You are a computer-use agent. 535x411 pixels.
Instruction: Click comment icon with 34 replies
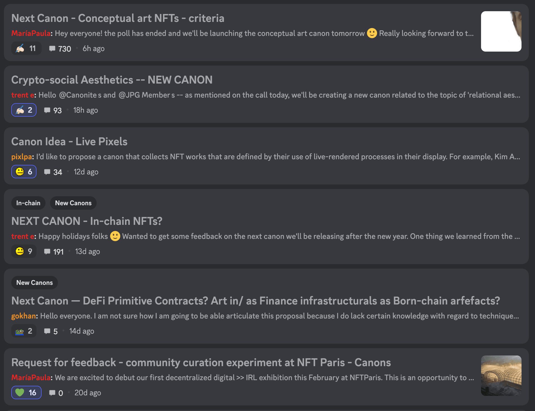47,172
